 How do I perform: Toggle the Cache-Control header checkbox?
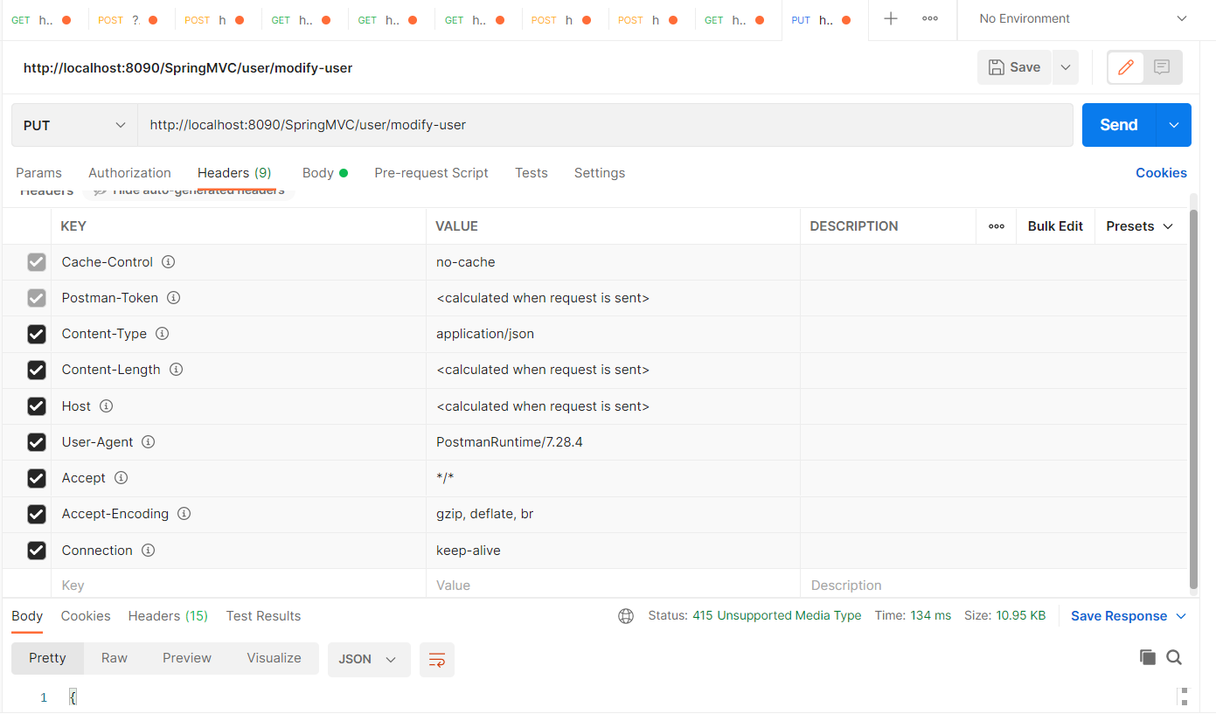click(37, 262)
